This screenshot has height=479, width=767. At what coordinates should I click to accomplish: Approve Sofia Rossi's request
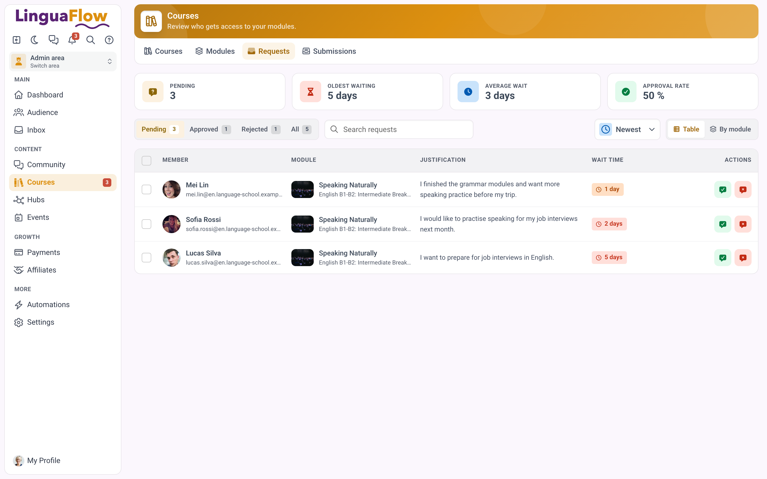click(723, 224)
